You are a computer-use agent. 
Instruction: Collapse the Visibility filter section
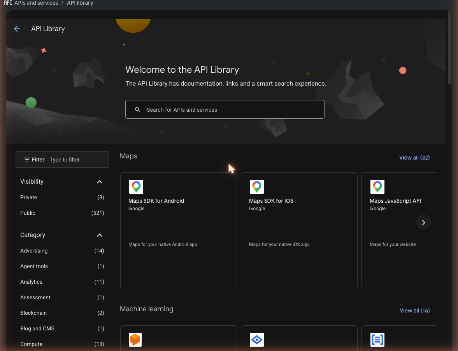tap(100, 182)
